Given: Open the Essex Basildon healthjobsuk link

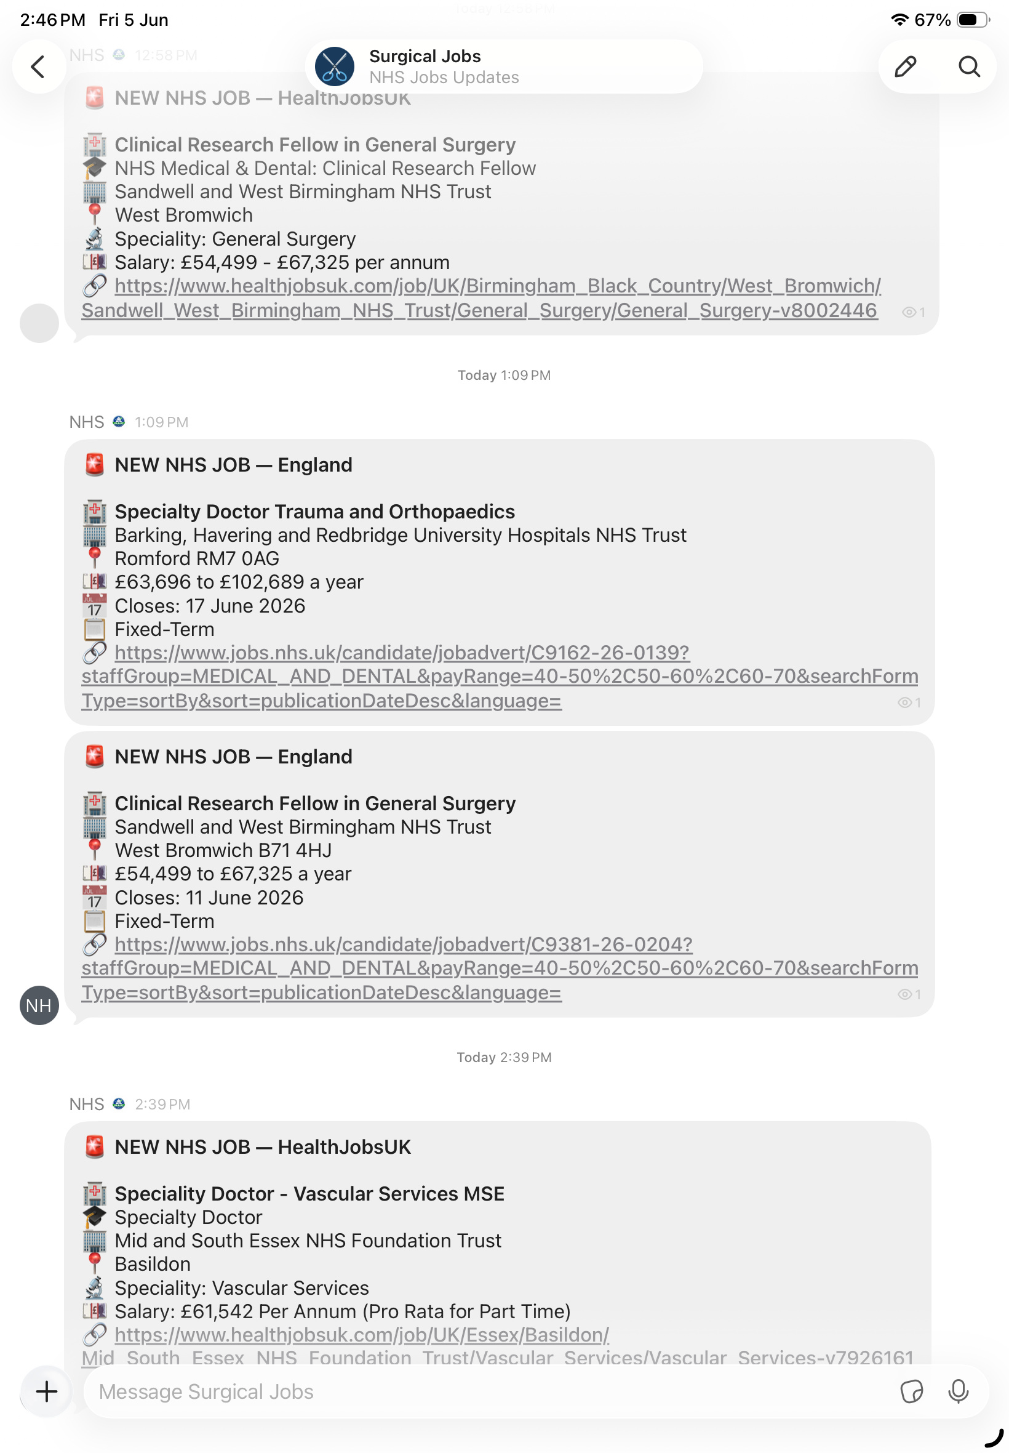Looking at the screenshot, I should [x=498, y=1346].
